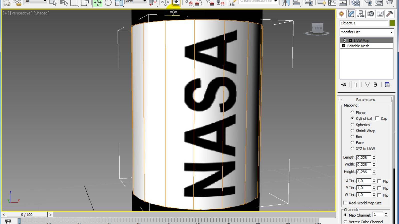
Task: Activate the Select and Move tool
Action: tap(98, 3)
